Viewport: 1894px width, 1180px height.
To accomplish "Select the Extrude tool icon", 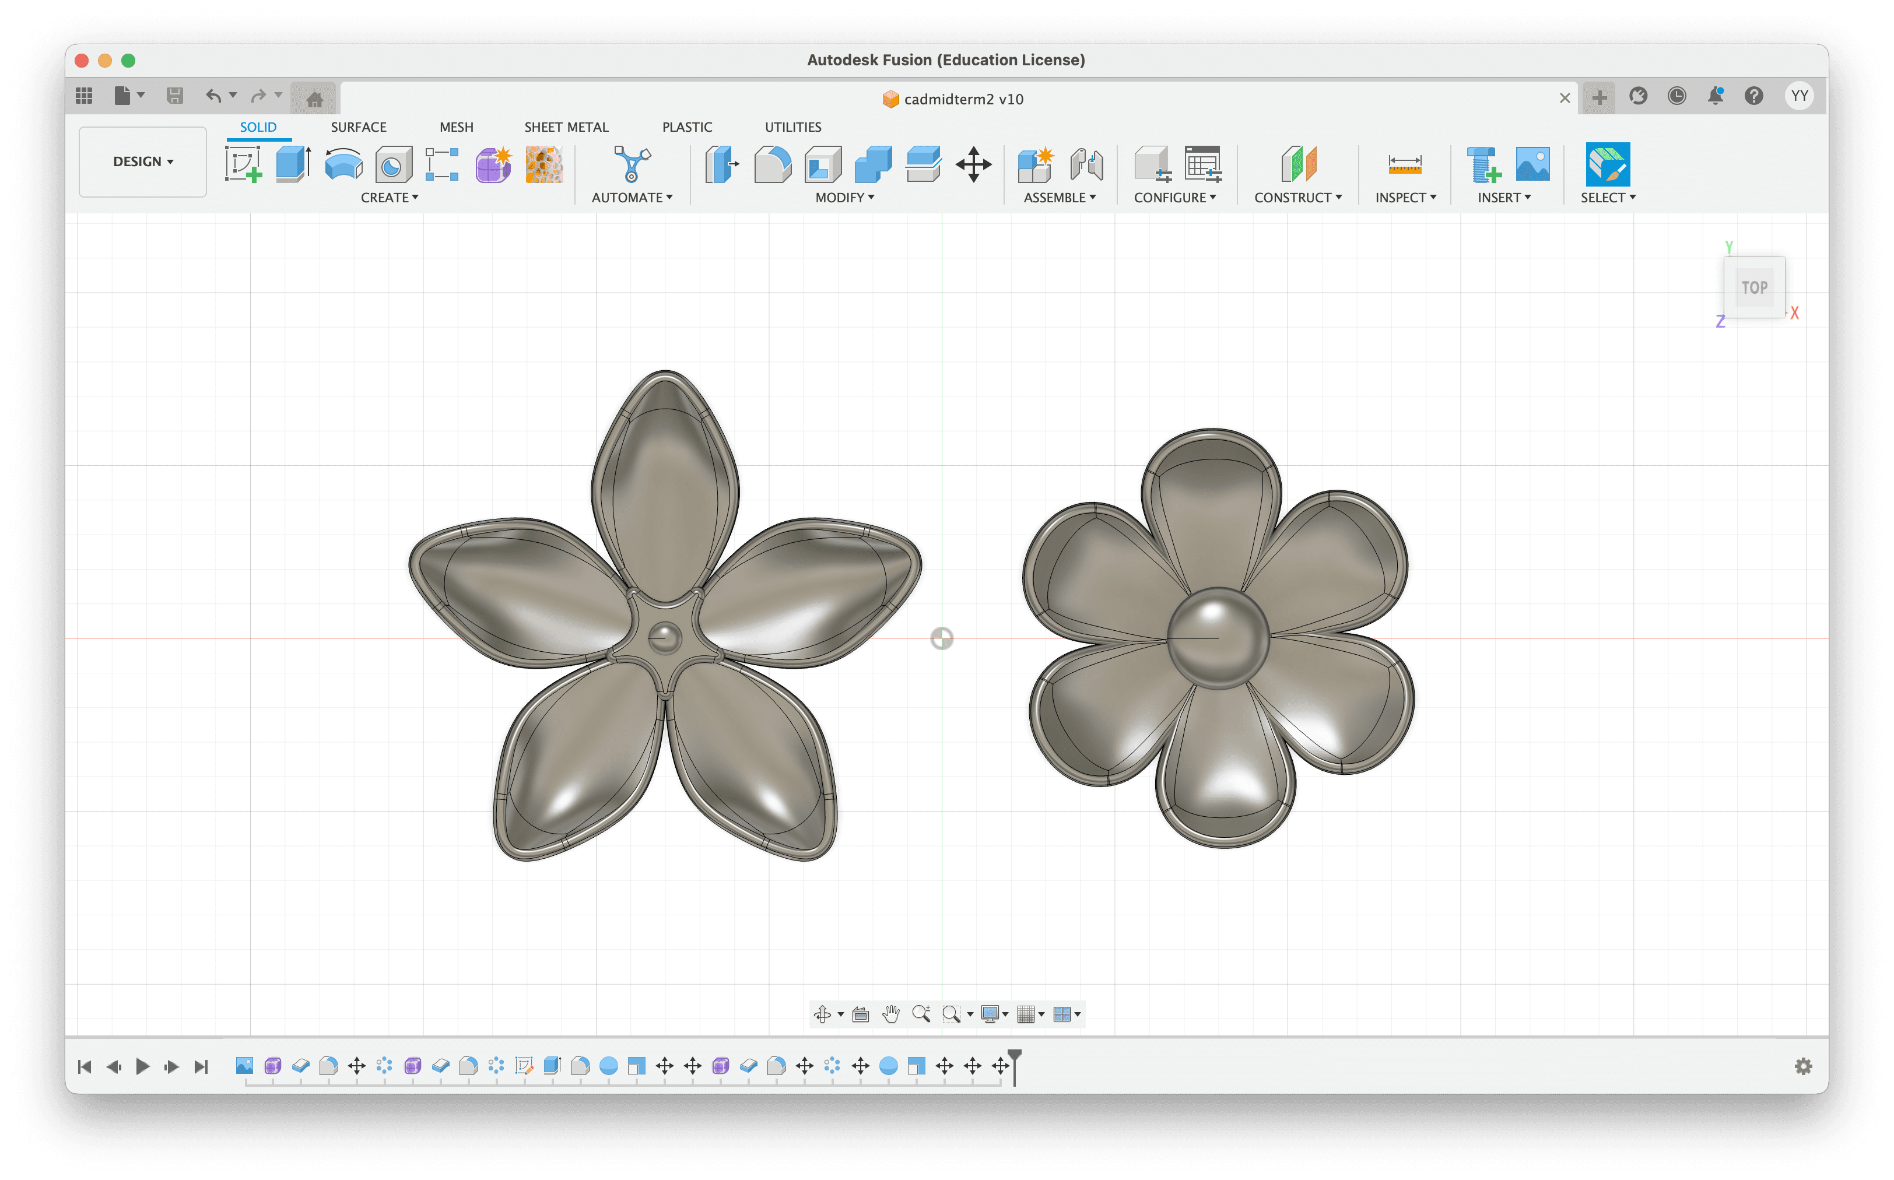I will [293, 164].
